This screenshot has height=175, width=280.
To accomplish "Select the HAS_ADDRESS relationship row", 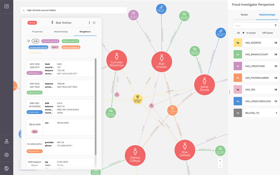I will (260, 43).
